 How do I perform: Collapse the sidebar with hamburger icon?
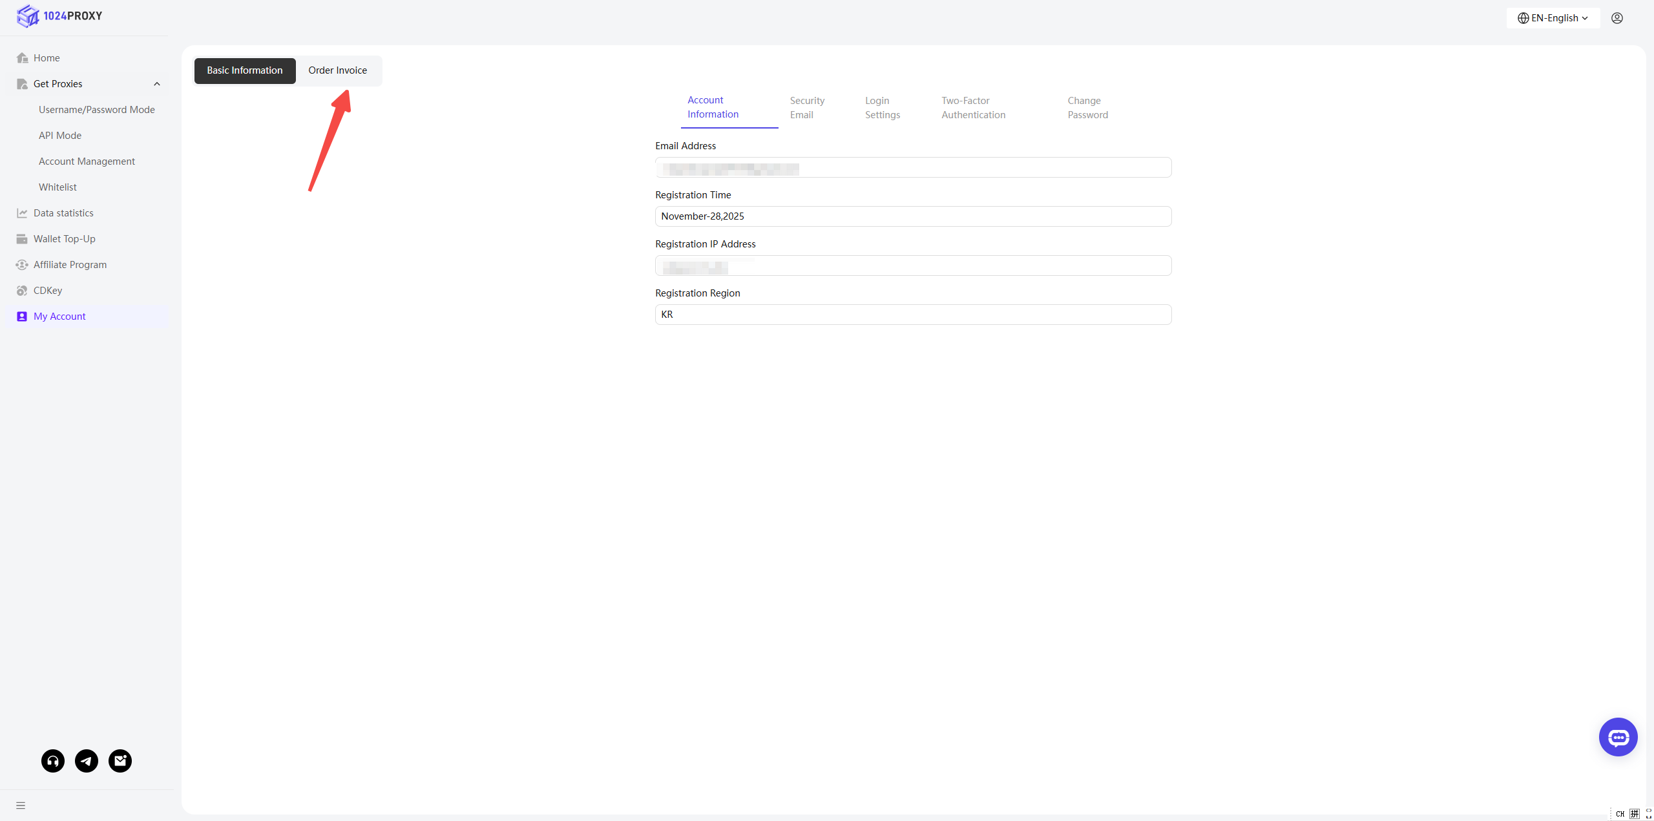coord(21,805)
